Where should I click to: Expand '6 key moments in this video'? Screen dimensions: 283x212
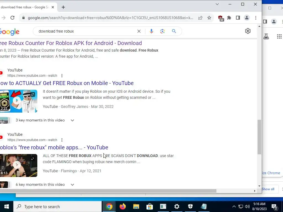click(72, 185)
